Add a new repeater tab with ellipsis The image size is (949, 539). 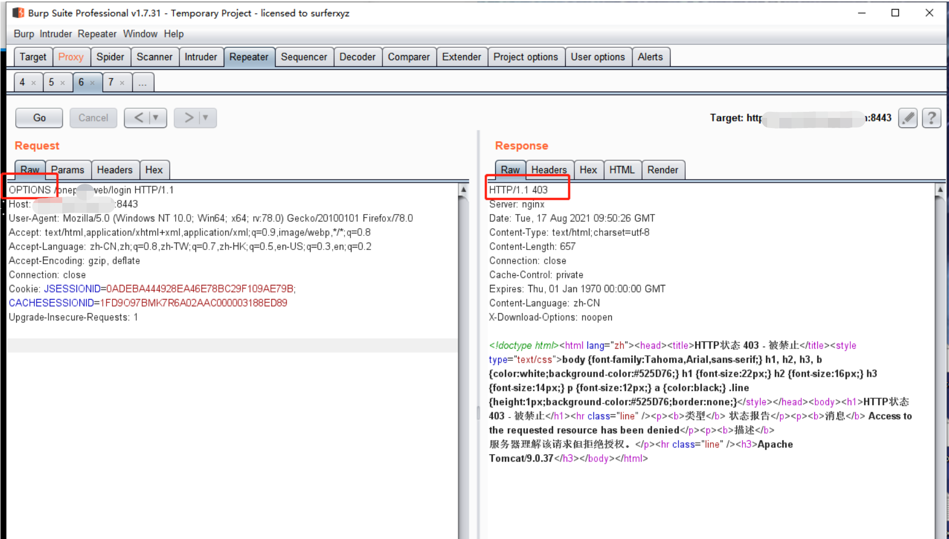[143, 82]
